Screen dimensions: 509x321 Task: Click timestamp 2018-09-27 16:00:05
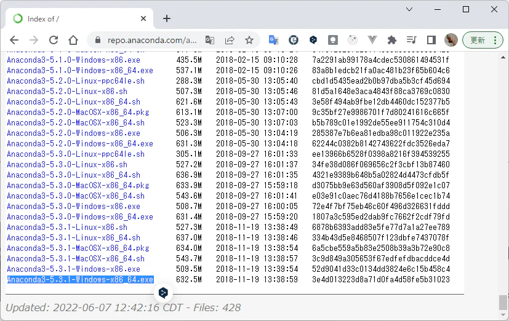[x=257, y=207]
